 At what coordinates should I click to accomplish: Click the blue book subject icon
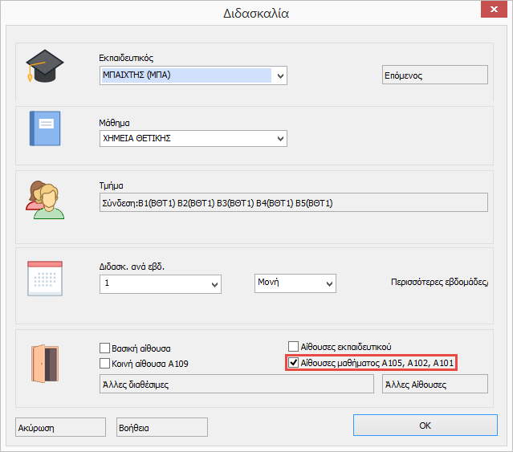point(45,128)
